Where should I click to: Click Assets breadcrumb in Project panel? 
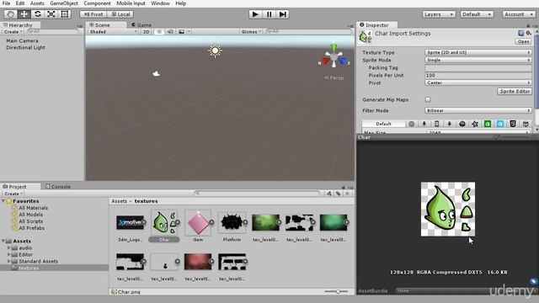tap(119, 201)
